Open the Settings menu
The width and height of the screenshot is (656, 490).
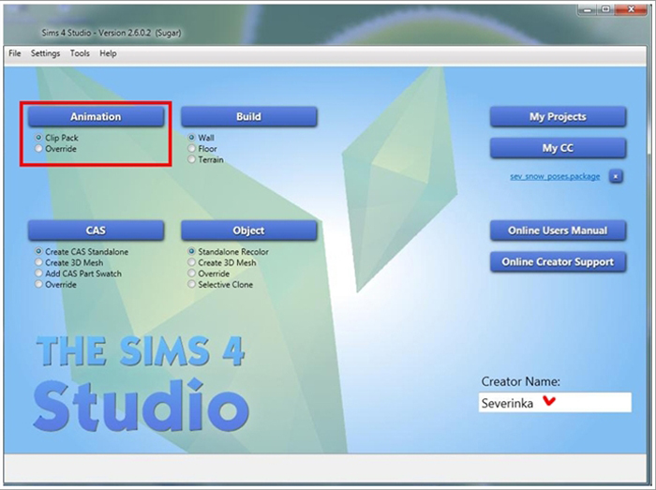pyautogui.click(x=45, y=53)
